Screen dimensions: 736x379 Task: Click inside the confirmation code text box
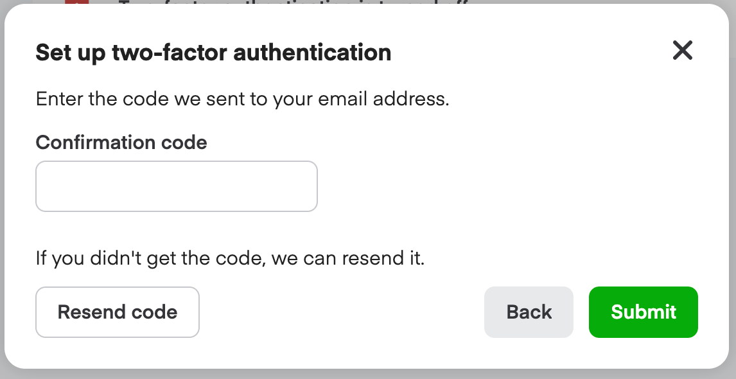pos(176,186)
